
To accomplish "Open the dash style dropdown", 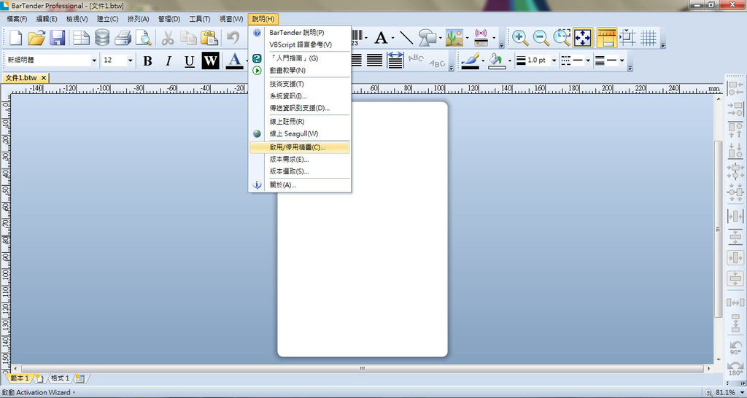I will [588, 61].
